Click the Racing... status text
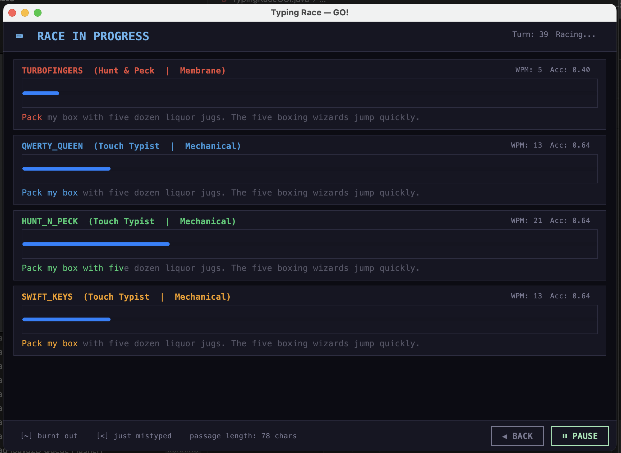621x453 pixels. pos(575,35)
